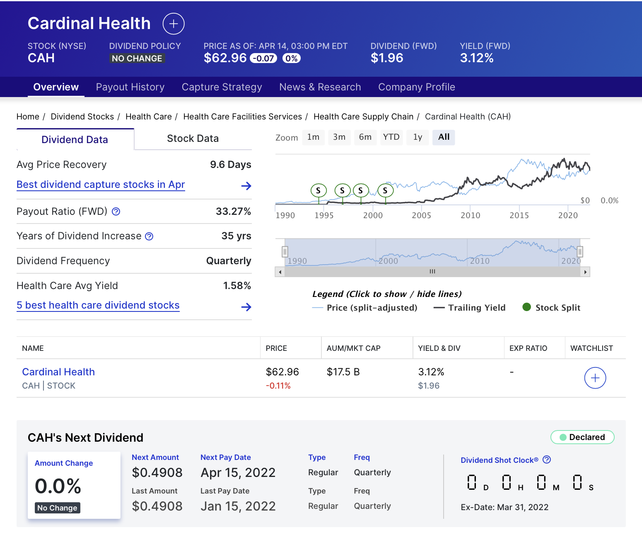
Task: Click header price $62.96
Action: tap(225, 58)
